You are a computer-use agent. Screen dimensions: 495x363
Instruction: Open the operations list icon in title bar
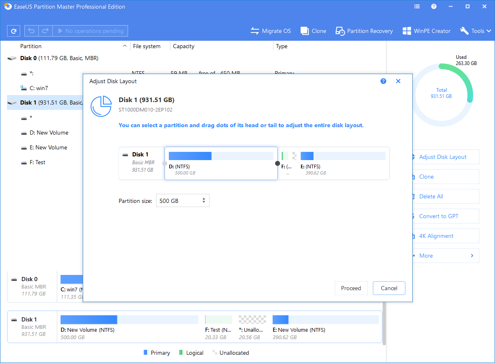[417, 7]
